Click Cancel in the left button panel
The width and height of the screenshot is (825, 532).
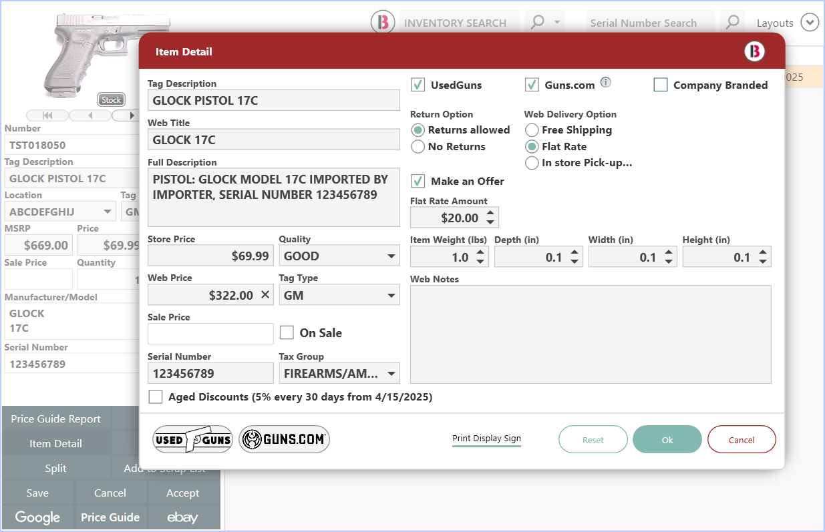pyautogui.click(x=110, y=493)
